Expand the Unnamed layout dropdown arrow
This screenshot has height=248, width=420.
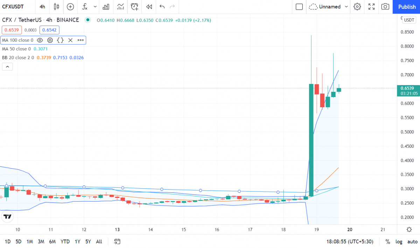(x=346, y=7)
